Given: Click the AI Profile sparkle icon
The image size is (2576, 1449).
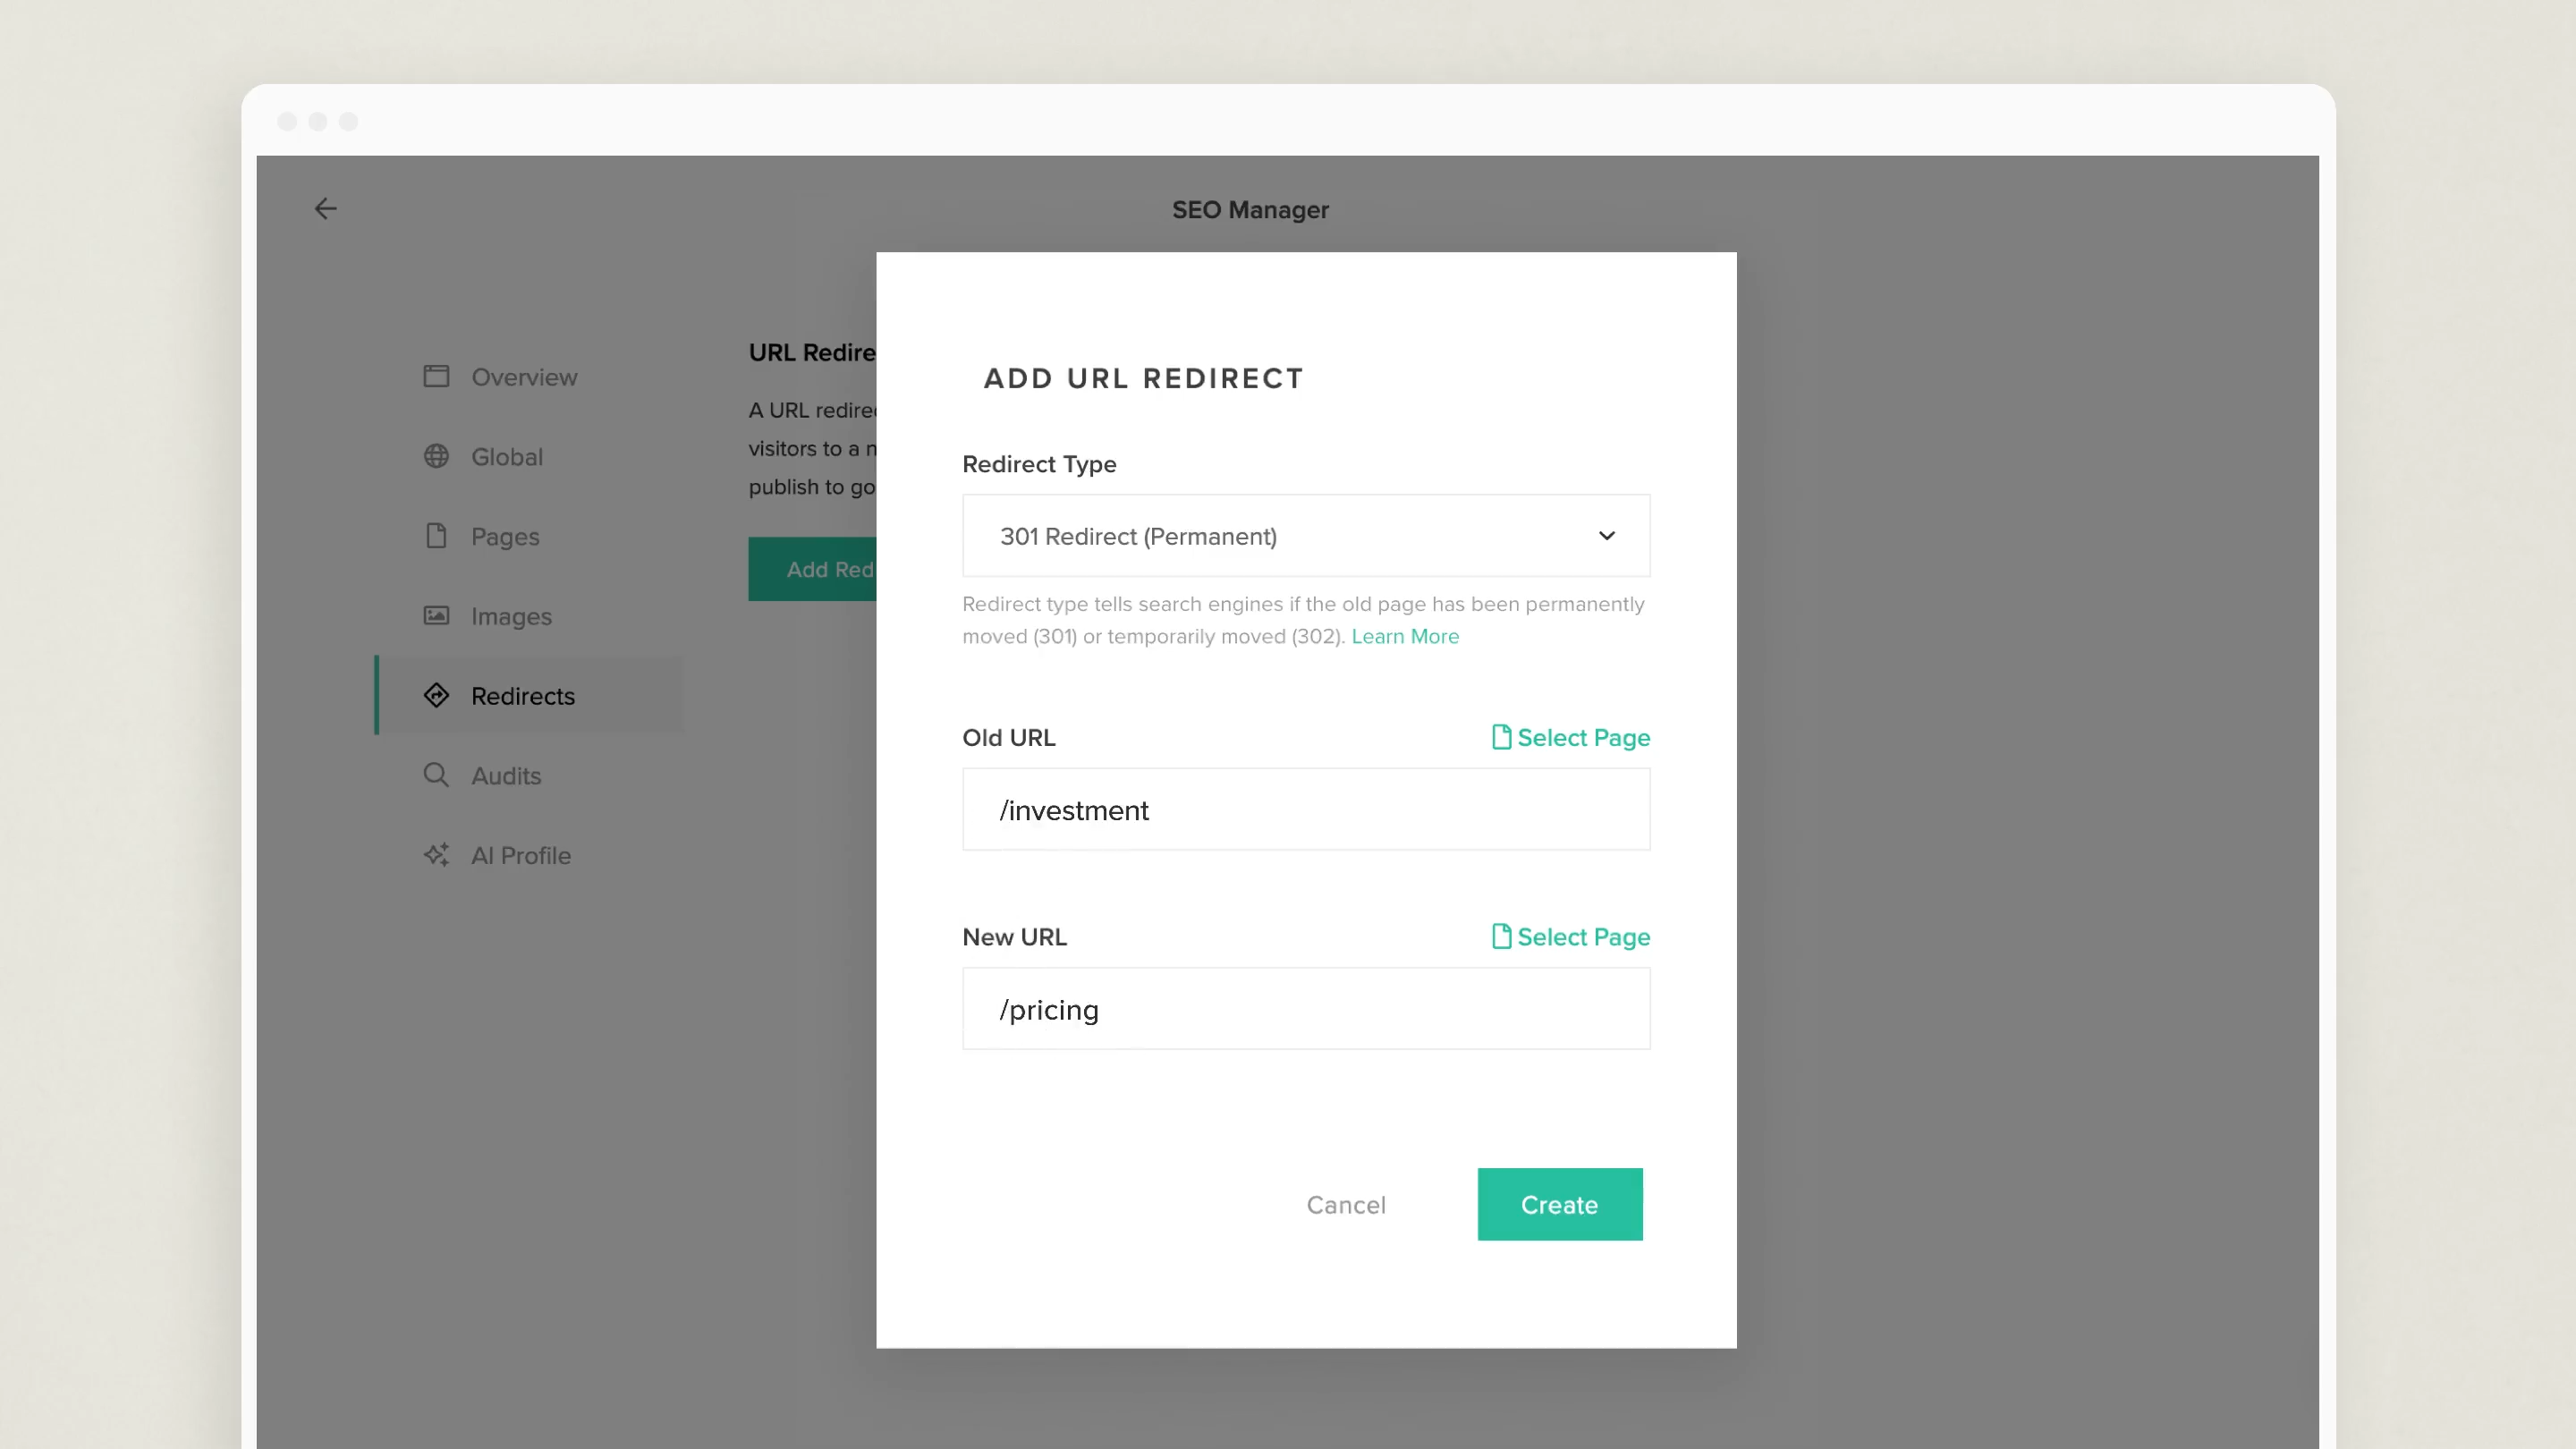Looking at the screenshot, I should tap(436, 855).
